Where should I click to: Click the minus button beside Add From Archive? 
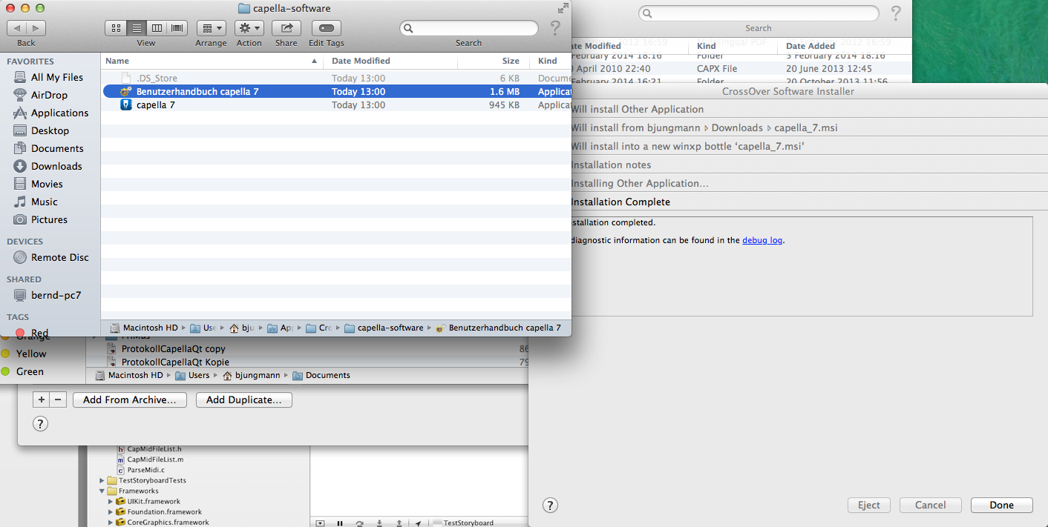click(59, 400)
